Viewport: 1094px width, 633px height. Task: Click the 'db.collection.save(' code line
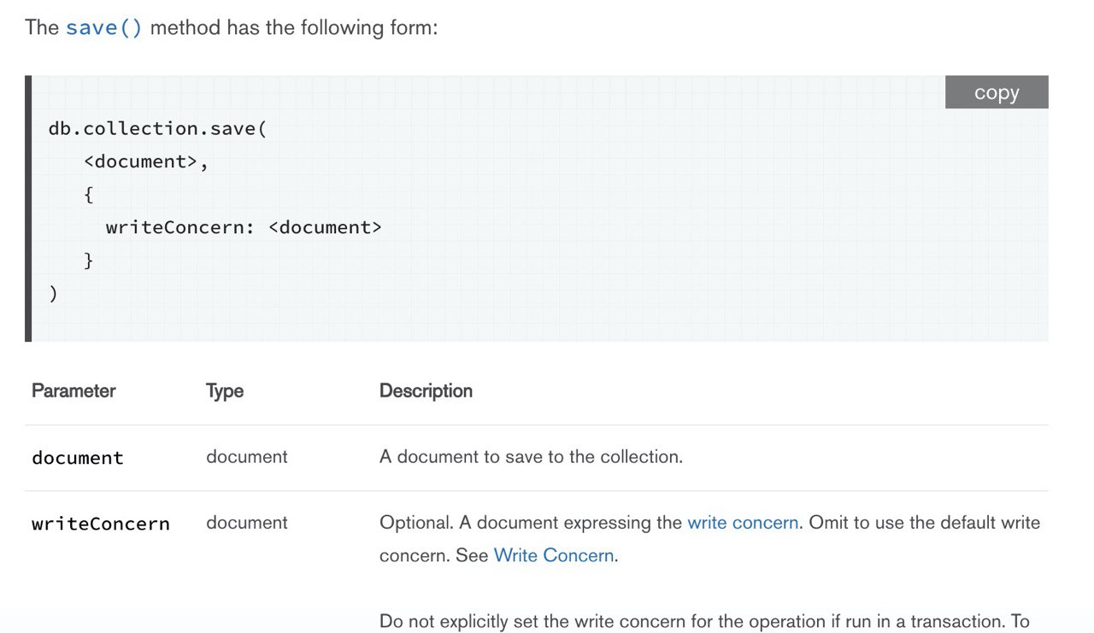click(x=158, y=129)
